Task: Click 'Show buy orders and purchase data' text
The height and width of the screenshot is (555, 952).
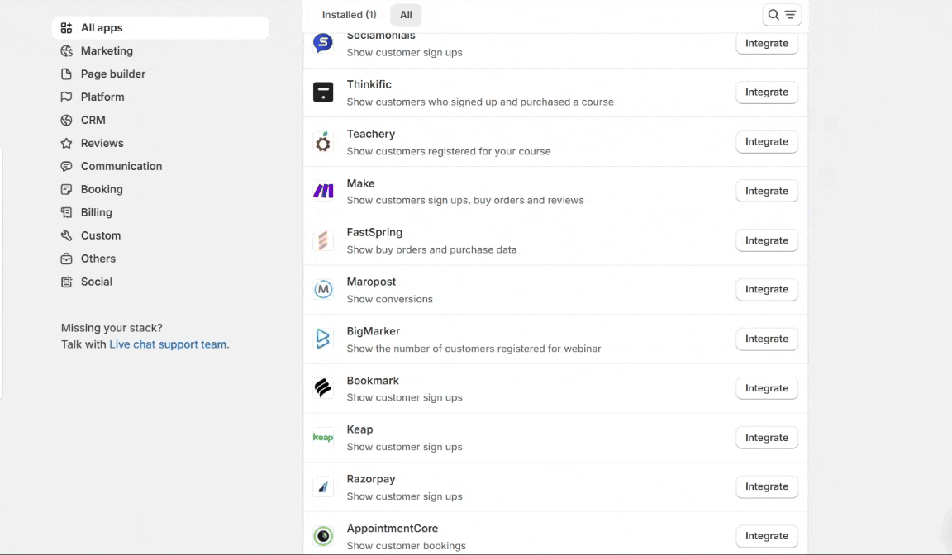Action: click(x=431, y=250)
